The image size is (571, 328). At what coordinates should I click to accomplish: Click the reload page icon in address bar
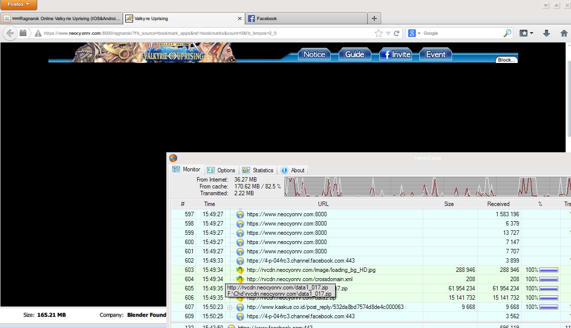(x=397, y=33)
